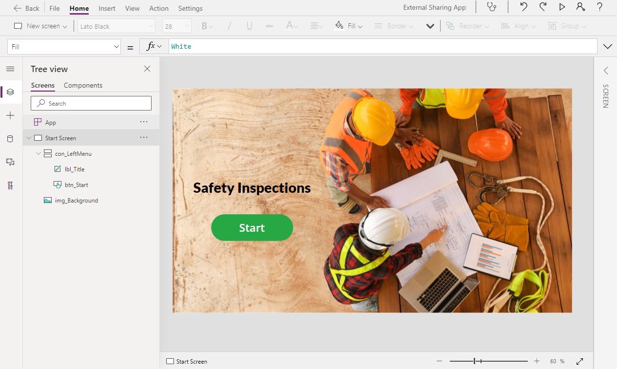Close the Tree view panel
Image resolution: width=617 pixels, height=369 pixels.
pyautogui.click(x=147, y=69)
